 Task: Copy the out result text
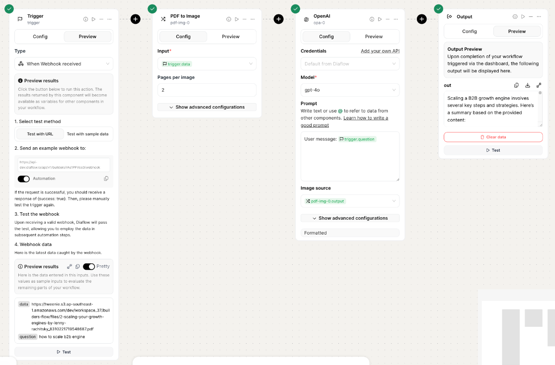(x=516, y=85)
